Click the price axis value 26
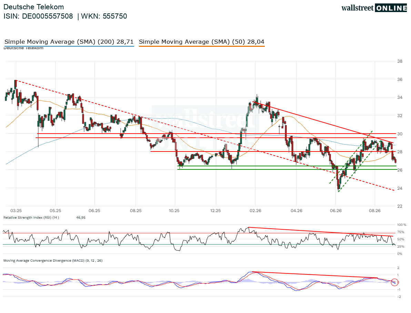This screenshot has height=313, width=411. coord(400,170)
